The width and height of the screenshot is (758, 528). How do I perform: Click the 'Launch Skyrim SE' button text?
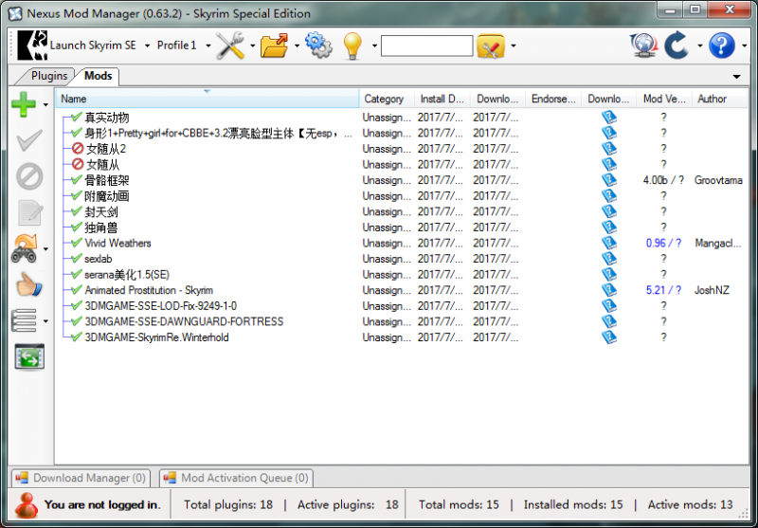click(93, 46)
